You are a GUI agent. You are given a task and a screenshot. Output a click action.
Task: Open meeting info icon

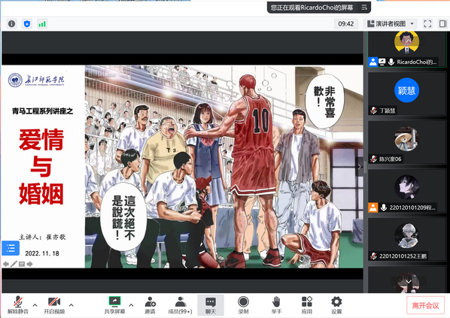click(12, 24)
